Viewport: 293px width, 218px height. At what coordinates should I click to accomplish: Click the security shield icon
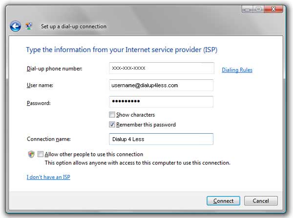pos(31,154)
